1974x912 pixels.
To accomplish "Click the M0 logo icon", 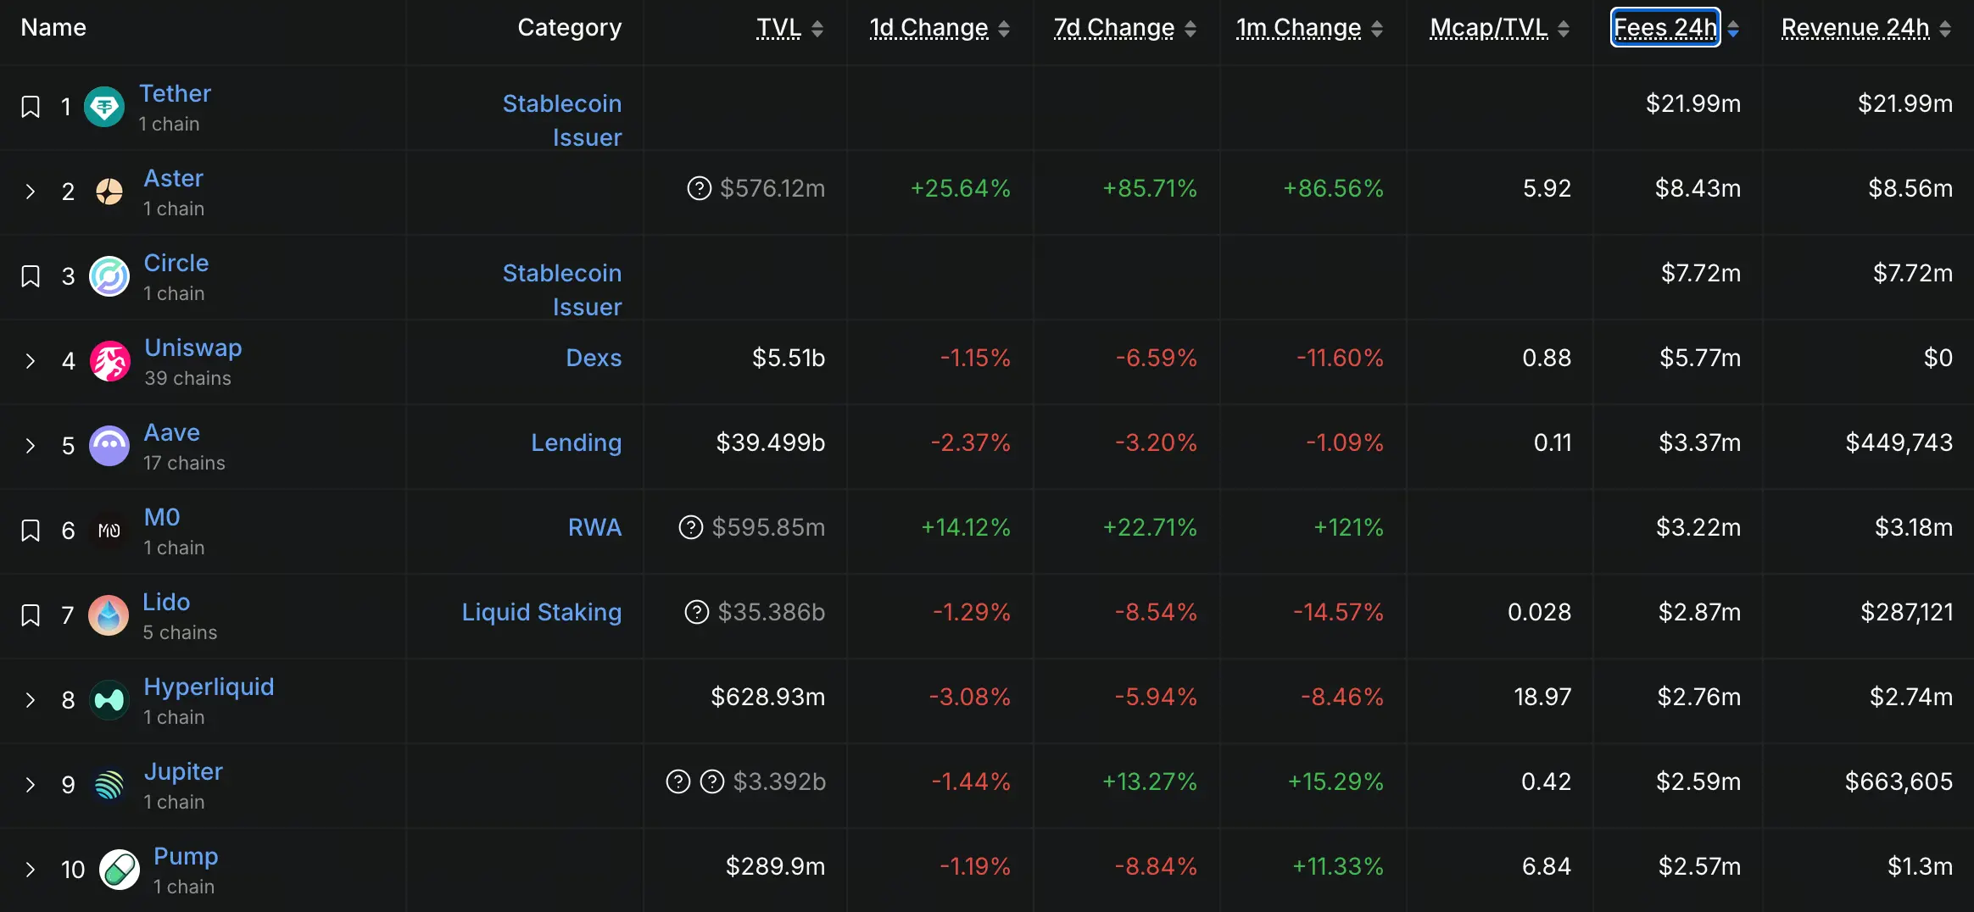I will tap(109, 531).
